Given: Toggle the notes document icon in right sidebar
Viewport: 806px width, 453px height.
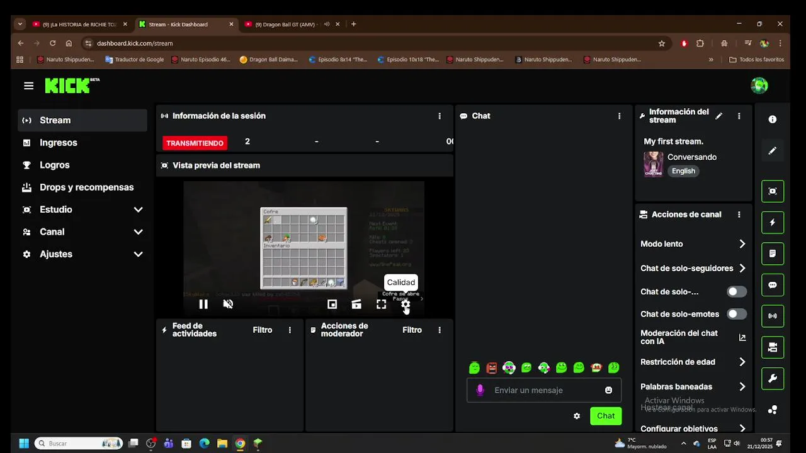Looking at the screenshot, I should pos(773,254).
